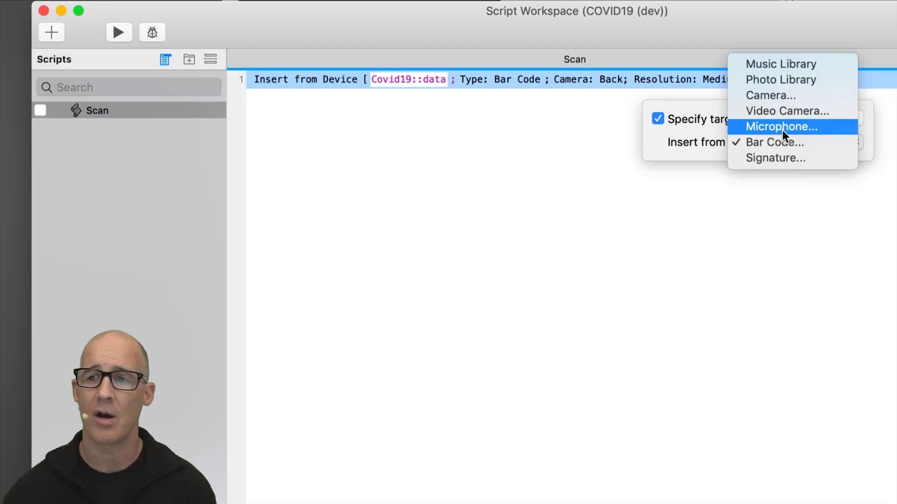Uncheck the Specify target checkbox
Screen dimensions: 897x504
click(x=658, y=119)
